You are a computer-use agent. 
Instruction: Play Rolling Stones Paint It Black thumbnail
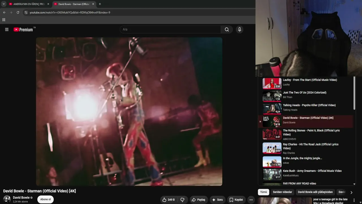[272, 134]
